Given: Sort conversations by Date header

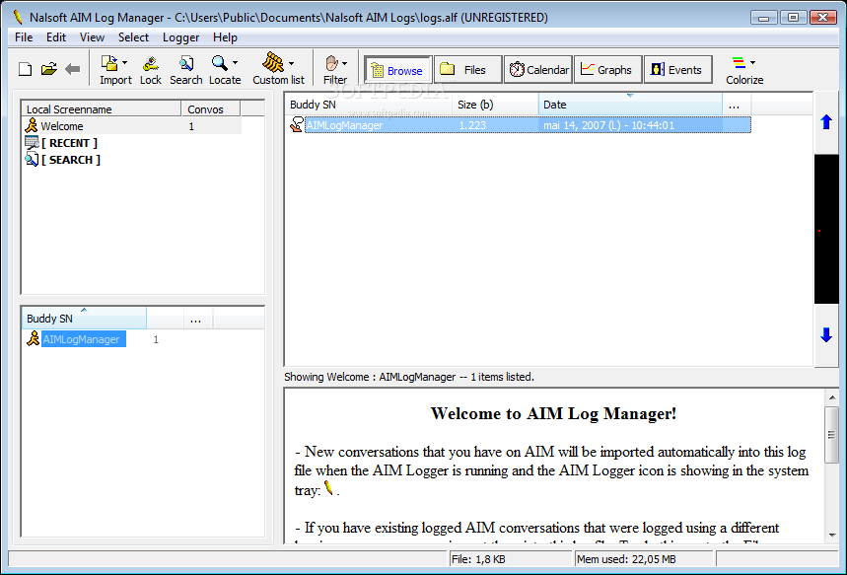Looking at the screenshot, I should pos(630,105).
